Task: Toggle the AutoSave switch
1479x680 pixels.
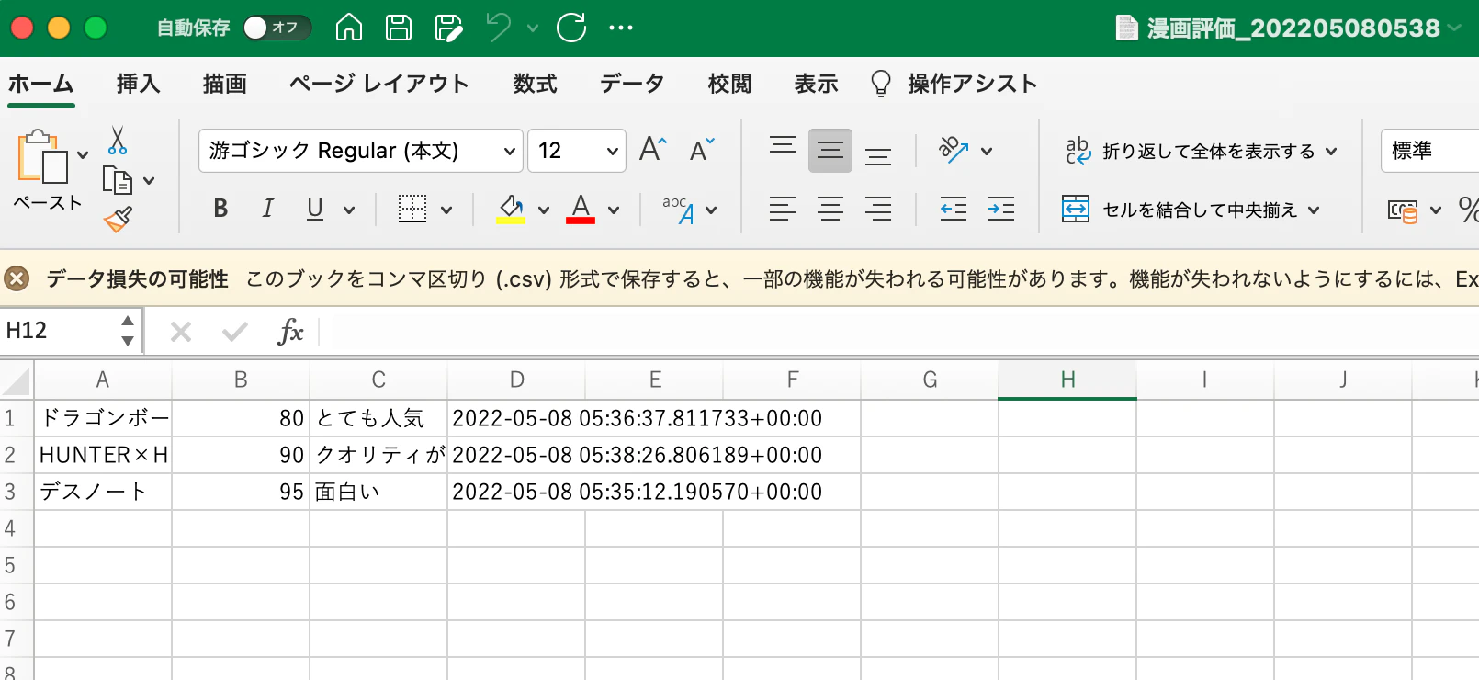Action: (x=277, y=28)
